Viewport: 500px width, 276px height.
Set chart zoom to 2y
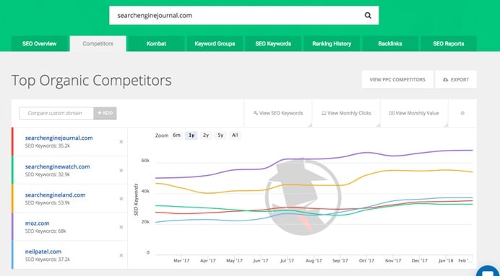pos(206,135)
